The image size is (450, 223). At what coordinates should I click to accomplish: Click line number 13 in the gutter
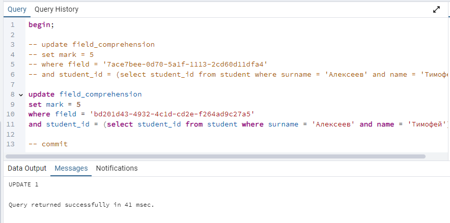pyautogui.click(x=10, y=144)
